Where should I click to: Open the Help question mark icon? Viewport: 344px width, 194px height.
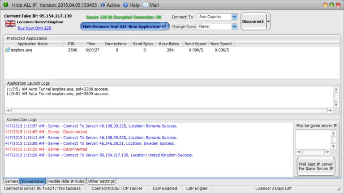coord(125,5)
